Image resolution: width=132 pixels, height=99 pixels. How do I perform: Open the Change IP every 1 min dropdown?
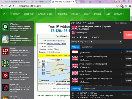pyautogui.click(x=97, y=42)
